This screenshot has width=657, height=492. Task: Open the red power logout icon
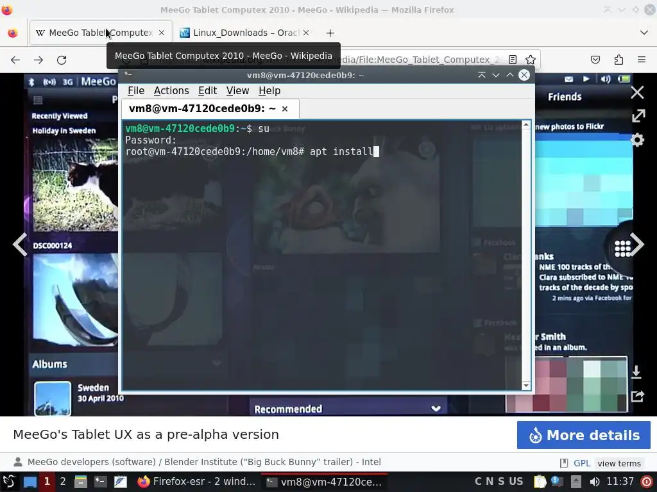point(647,482)
